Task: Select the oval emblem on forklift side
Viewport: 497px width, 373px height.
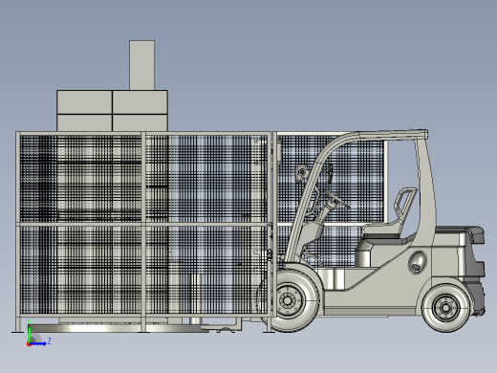Action: pyautogui.click(x=418, y=262)
